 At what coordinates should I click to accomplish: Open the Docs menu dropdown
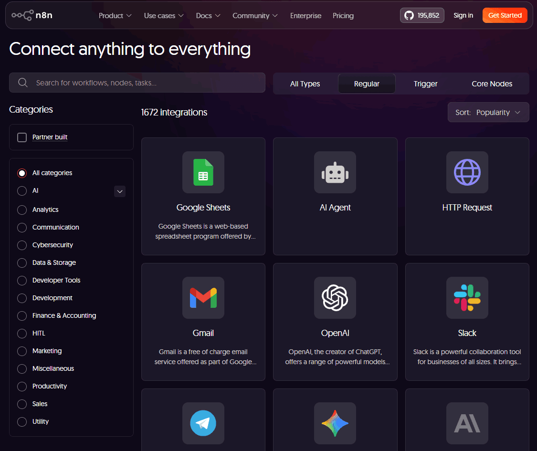pyautogui.click(x=208, y=16)
